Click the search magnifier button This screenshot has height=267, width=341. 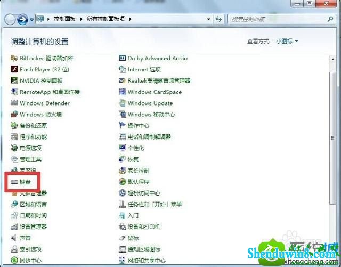(330, 19)
